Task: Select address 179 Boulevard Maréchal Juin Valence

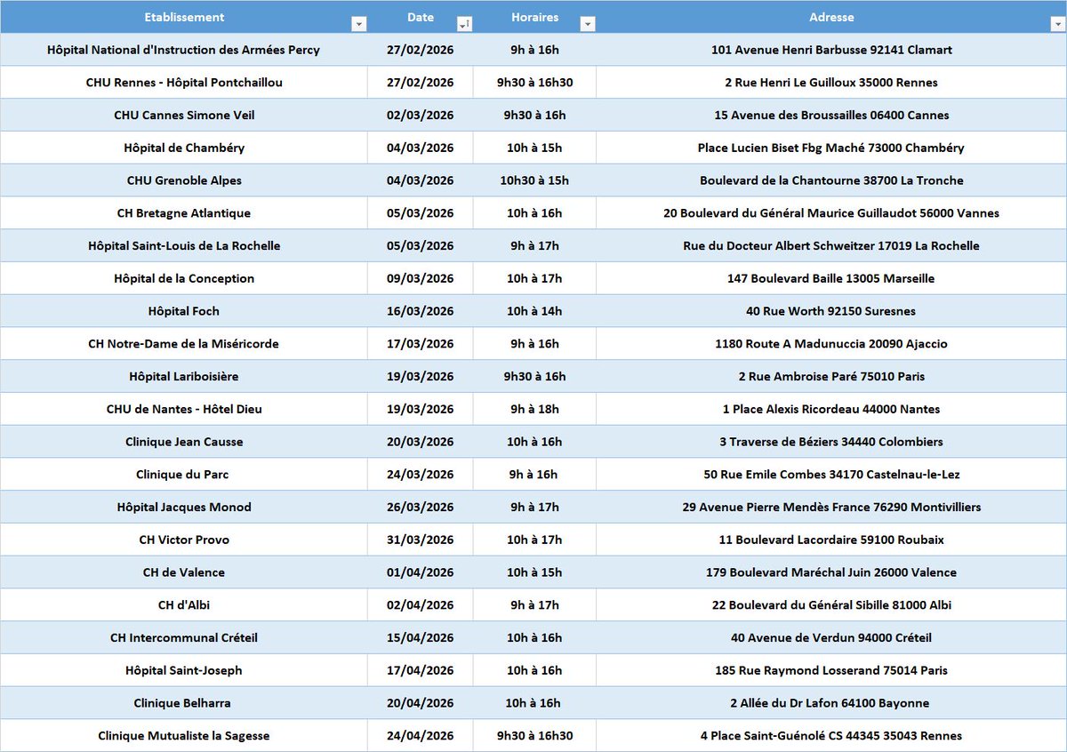Action: pyautogui.click(x=831, y=572)
